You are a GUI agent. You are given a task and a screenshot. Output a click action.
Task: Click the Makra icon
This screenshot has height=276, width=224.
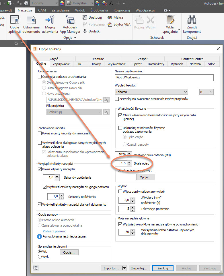point(111,18)
